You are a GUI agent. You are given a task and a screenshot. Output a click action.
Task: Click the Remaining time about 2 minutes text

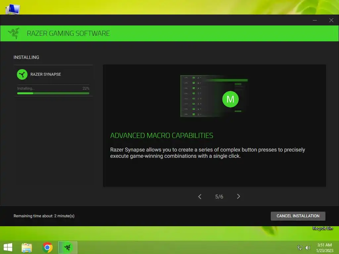(44, 216)
